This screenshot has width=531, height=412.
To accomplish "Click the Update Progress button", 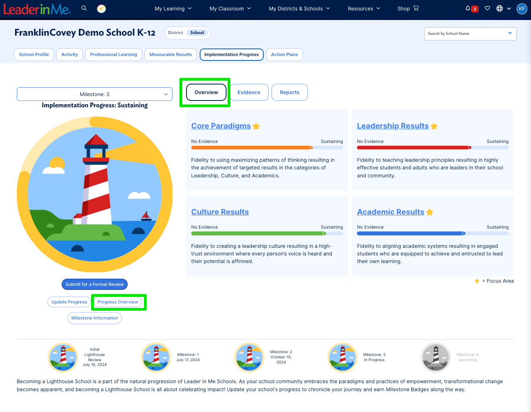I will click(69, 302).
